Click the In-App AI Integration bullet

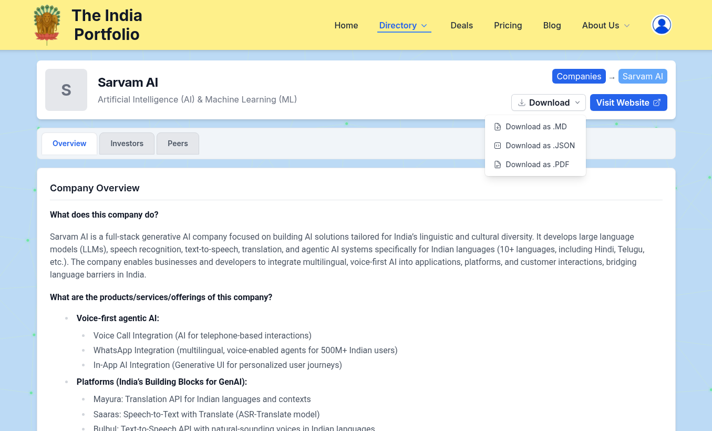click(x=218, y=365)
